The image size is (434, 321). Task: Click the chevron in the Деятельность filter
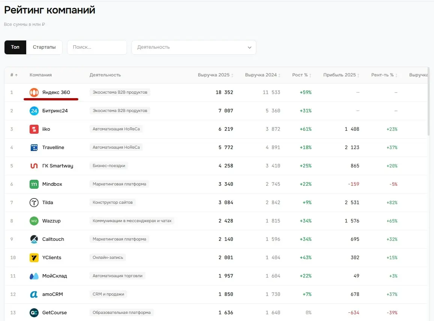tap(249, 48)
